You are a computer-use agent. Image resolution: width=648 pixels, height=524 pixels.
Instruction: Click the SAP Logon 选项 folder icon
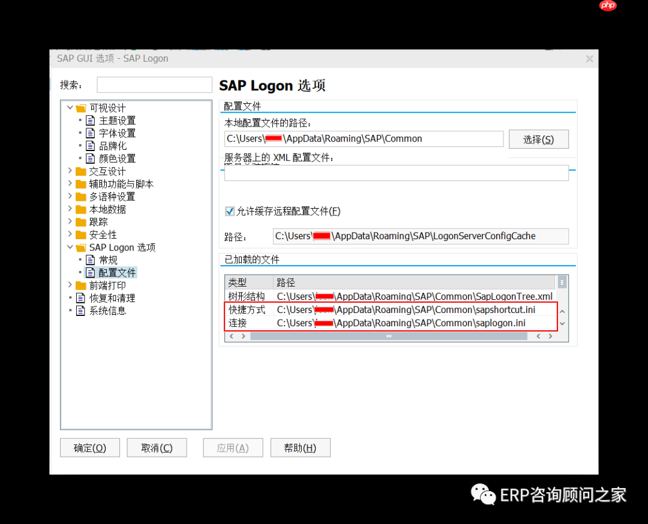click(x=80, y=248)
